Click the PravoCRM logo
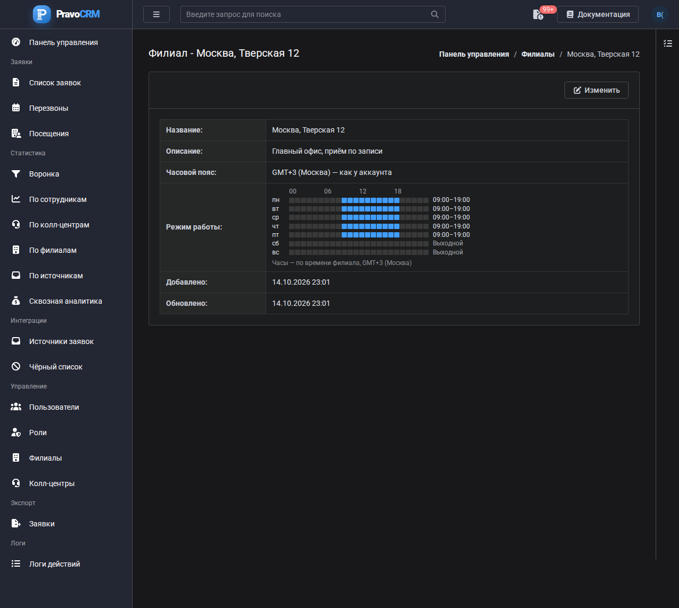Viewport: 679px width, 608px height. pyautogui.click(x=66, y=14)
